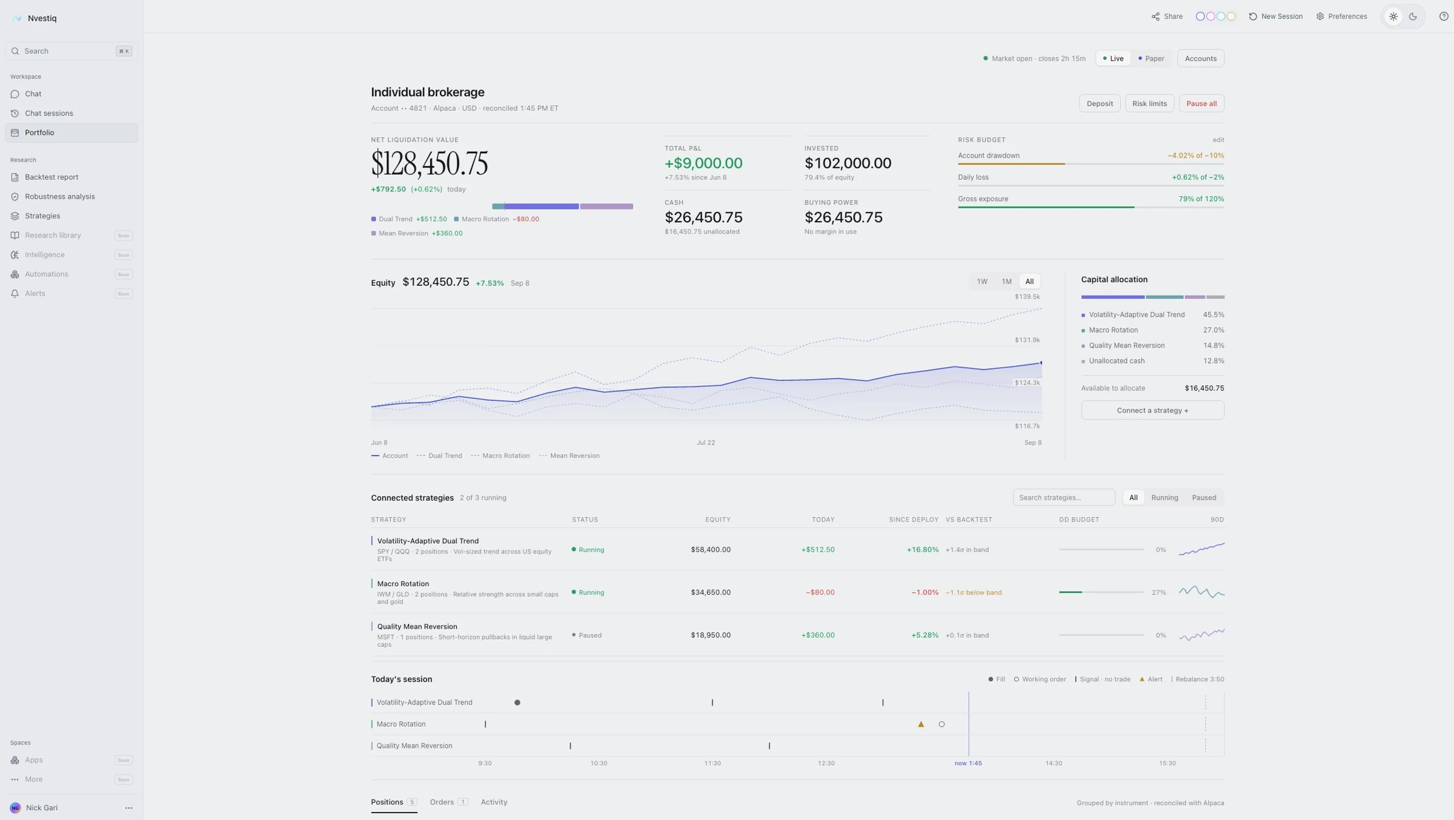This screenshot has width=1454, height=820.
Task: Click the Deposit button
Action: [1100, 104]
